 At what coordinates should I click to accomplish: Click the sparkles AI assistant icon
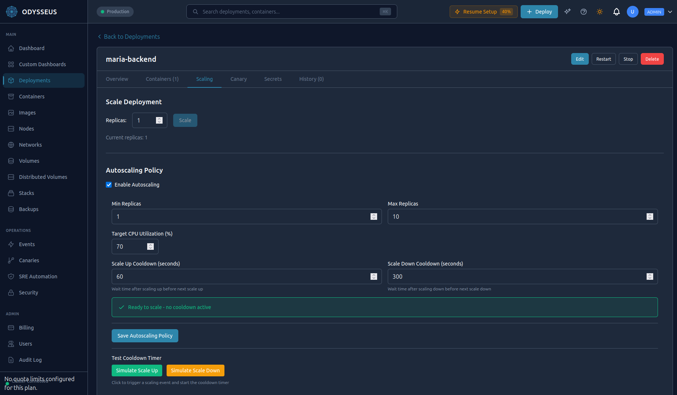[x=567, y=11]
